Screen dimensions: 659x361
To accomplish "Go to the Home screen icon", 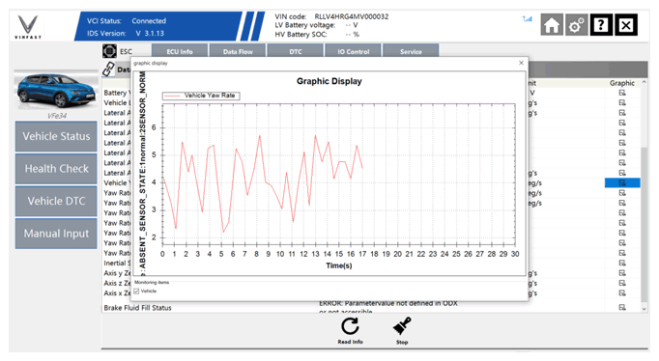I will point(552,25).
